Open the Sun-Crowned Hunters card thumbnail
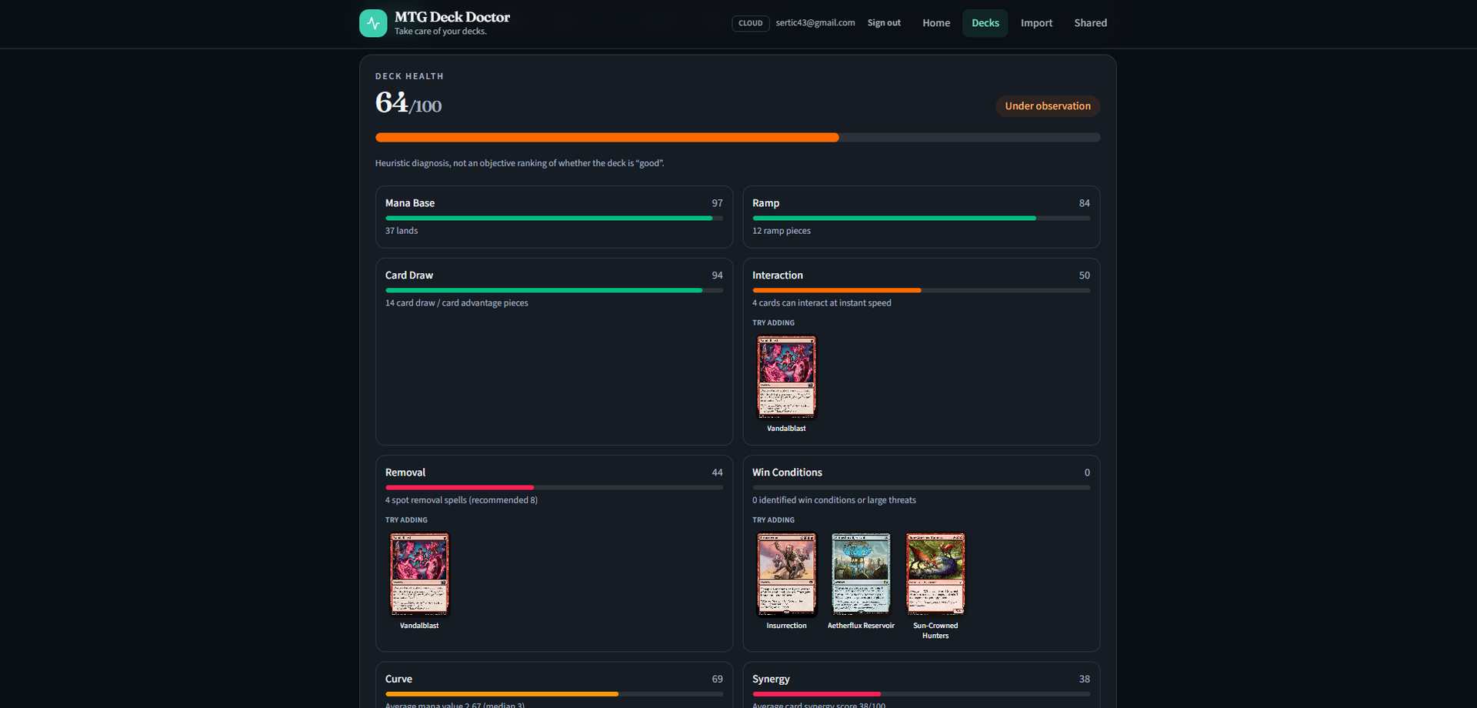 [x=935, y=574]
